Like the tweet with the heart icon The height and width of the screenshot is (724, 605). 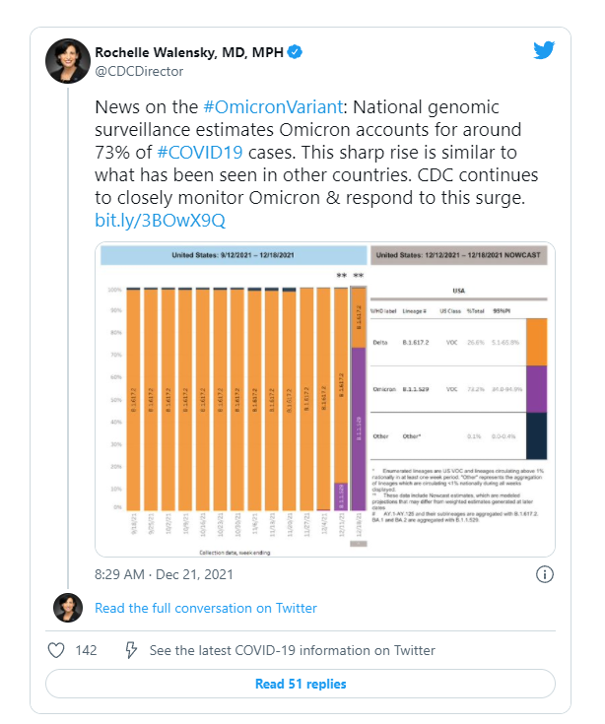click(56, 650)
